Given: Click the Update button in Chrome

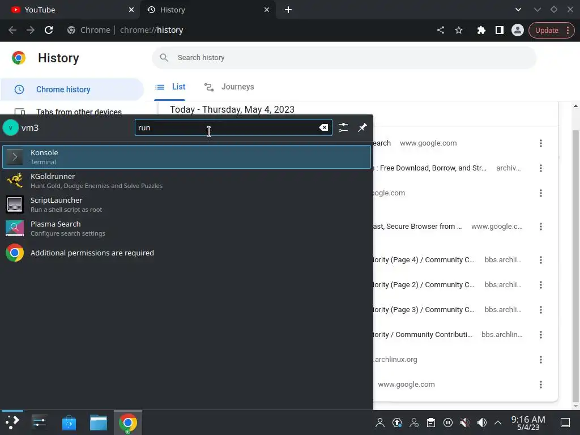Looking at the screenshot, I should click(x=552, y=31).
